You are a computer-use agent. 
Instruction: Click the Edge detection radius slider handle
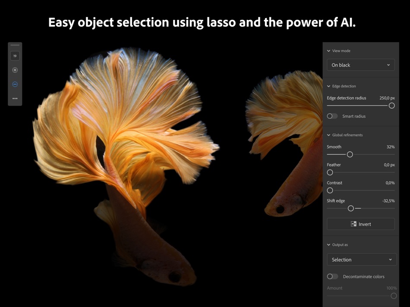coord(392,106)
